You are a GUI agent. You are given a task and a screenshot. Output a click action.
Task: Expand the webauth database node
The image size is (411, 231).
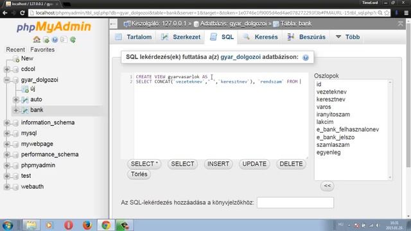click(x=7, y=187)
